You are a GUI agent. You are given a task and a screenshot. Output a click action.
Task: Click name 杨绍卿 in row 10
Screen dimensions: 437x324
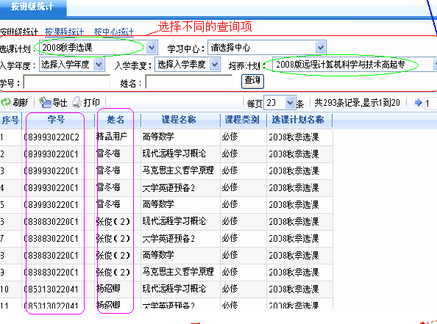[108, 289]
